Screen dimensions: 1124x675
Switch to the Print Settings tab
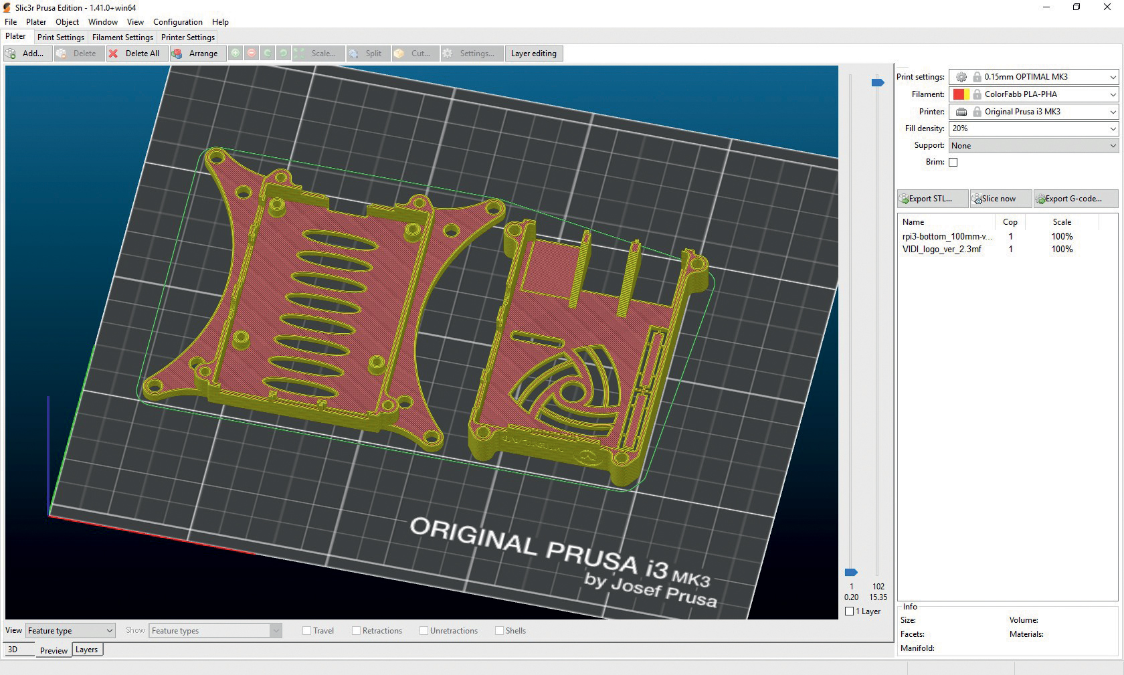(x=61, y=37)
